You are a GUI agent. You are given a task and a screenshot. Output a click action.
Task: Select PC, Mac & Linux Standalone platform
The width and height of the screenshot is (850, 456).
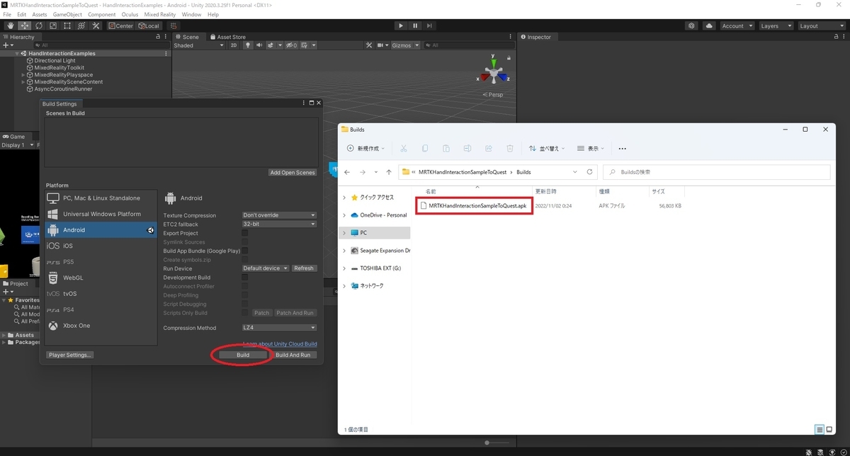pyautogui.click(x=101, y=198)
